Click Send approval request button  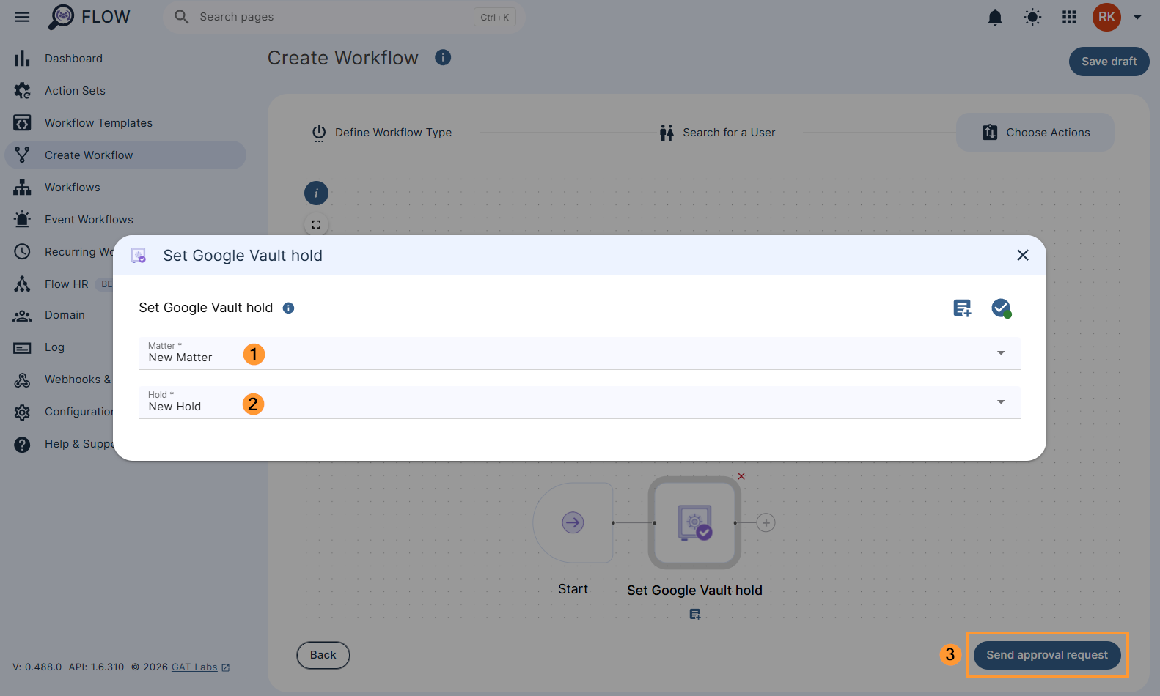pyautogui.click(x=1047, y=655)
